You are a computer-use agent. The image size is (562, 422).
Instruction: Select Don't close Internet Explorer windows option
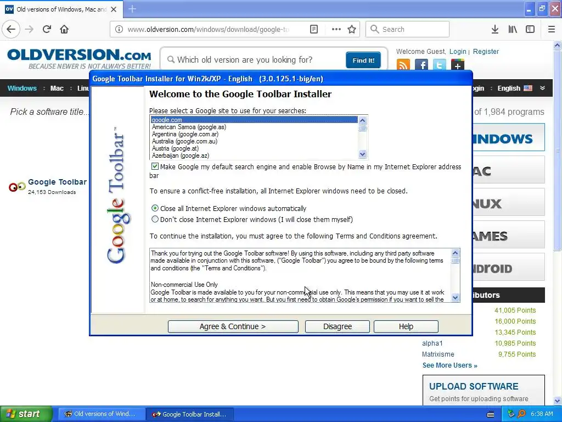(155, 219)
